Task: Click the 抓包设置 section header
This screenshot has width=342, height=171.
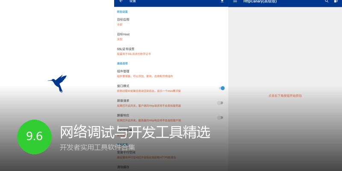Action: click(x=122, y=12)
